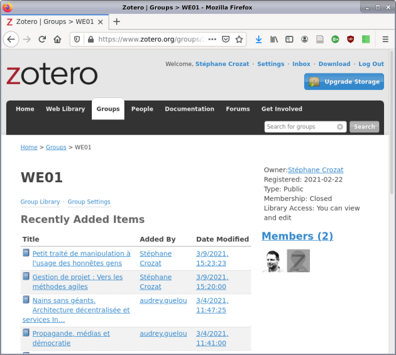
Task: Clear the group search field icon
Action: (340, 126)
